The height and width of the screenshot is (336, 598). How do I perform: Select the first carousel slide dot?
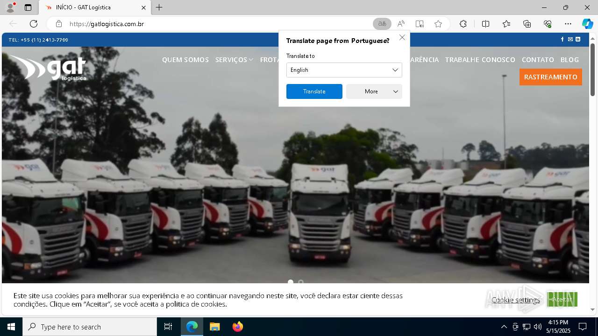pos(291,282)
